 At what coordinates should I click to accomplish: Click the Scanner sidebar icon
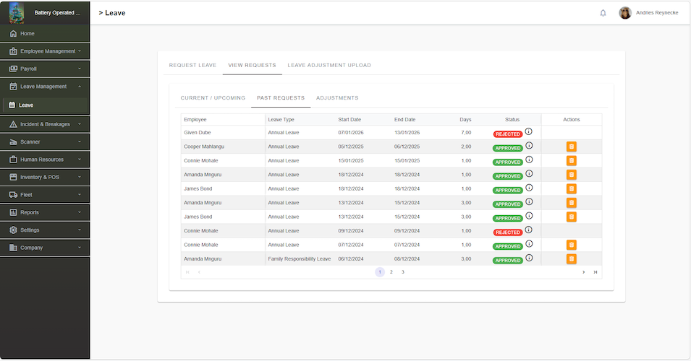(13, 142)
